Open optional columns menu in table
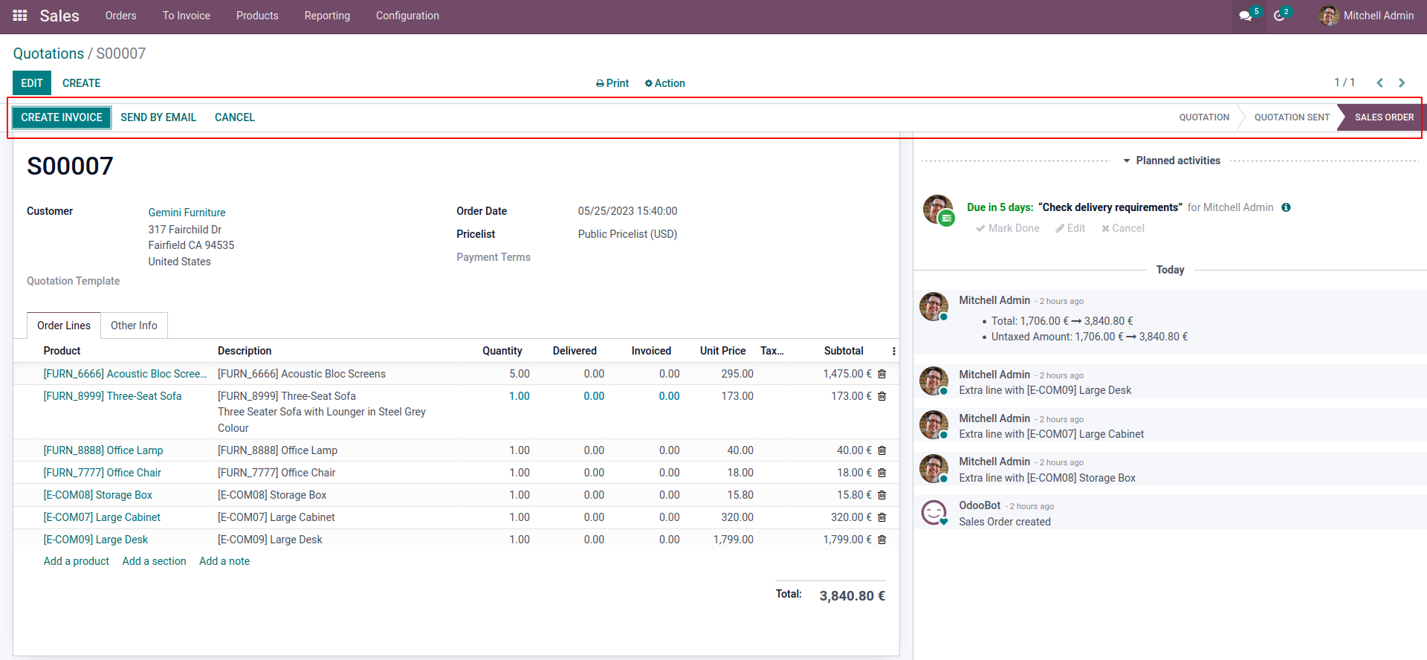 [x=893, y=351]
